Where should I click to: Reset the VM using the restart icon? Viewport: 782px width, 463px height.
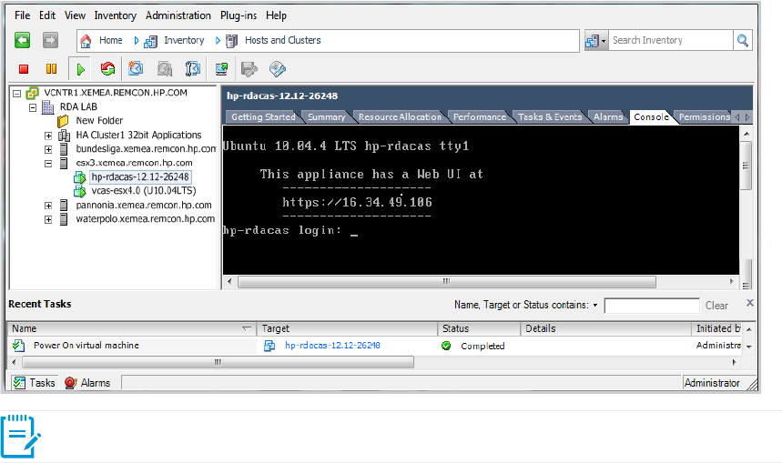click(108, 69)
